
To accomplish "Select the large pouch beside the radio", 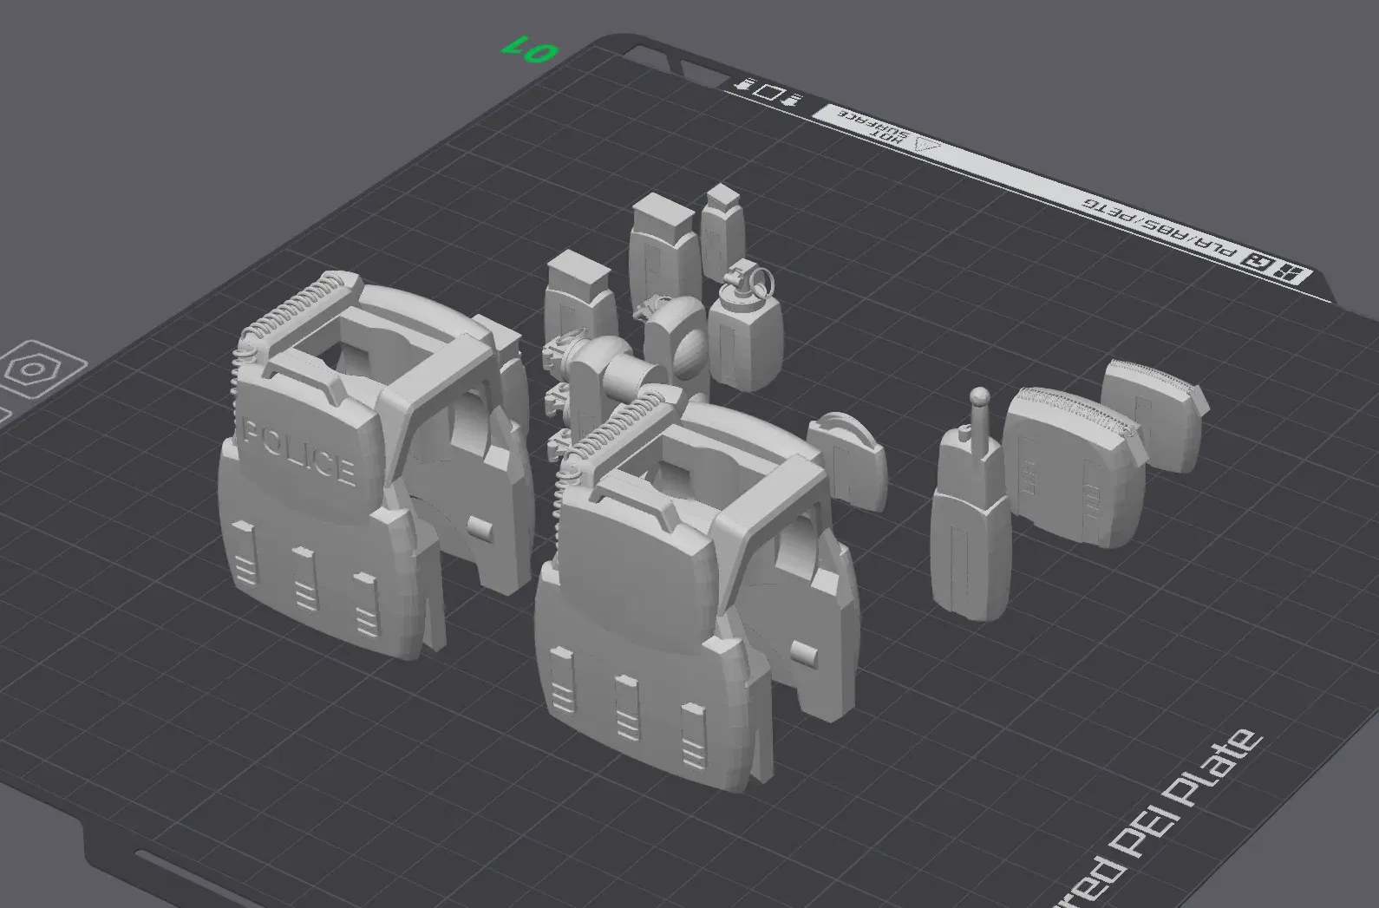I will coord(1067,466).
